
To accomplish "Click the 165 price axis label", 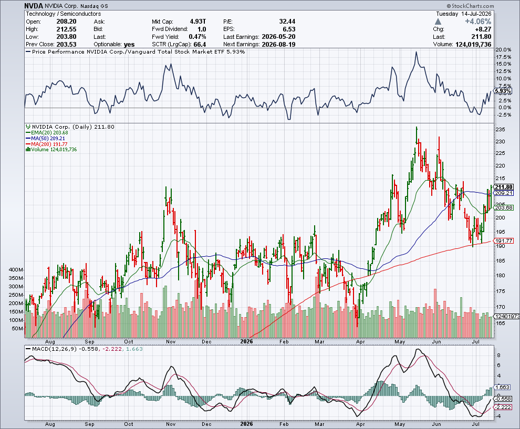I will point(501,323).
